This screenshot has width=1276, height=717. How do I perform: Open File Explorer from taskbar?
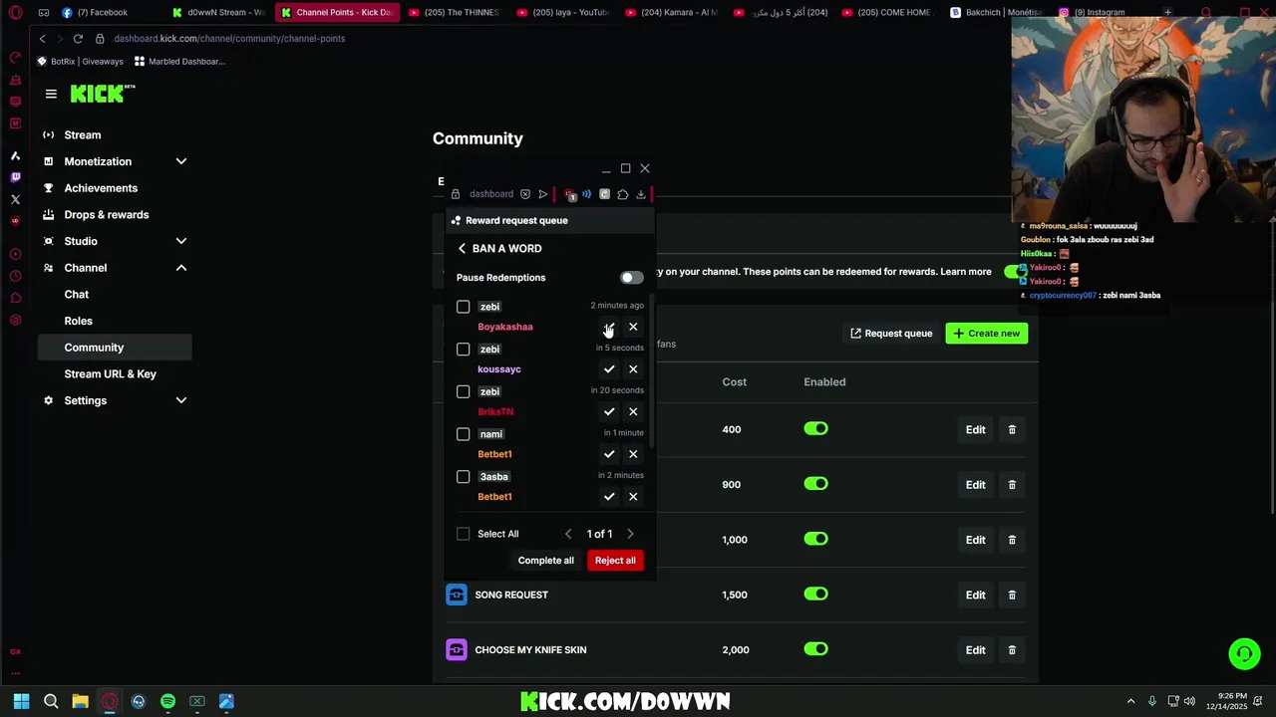tap(80, 701)
